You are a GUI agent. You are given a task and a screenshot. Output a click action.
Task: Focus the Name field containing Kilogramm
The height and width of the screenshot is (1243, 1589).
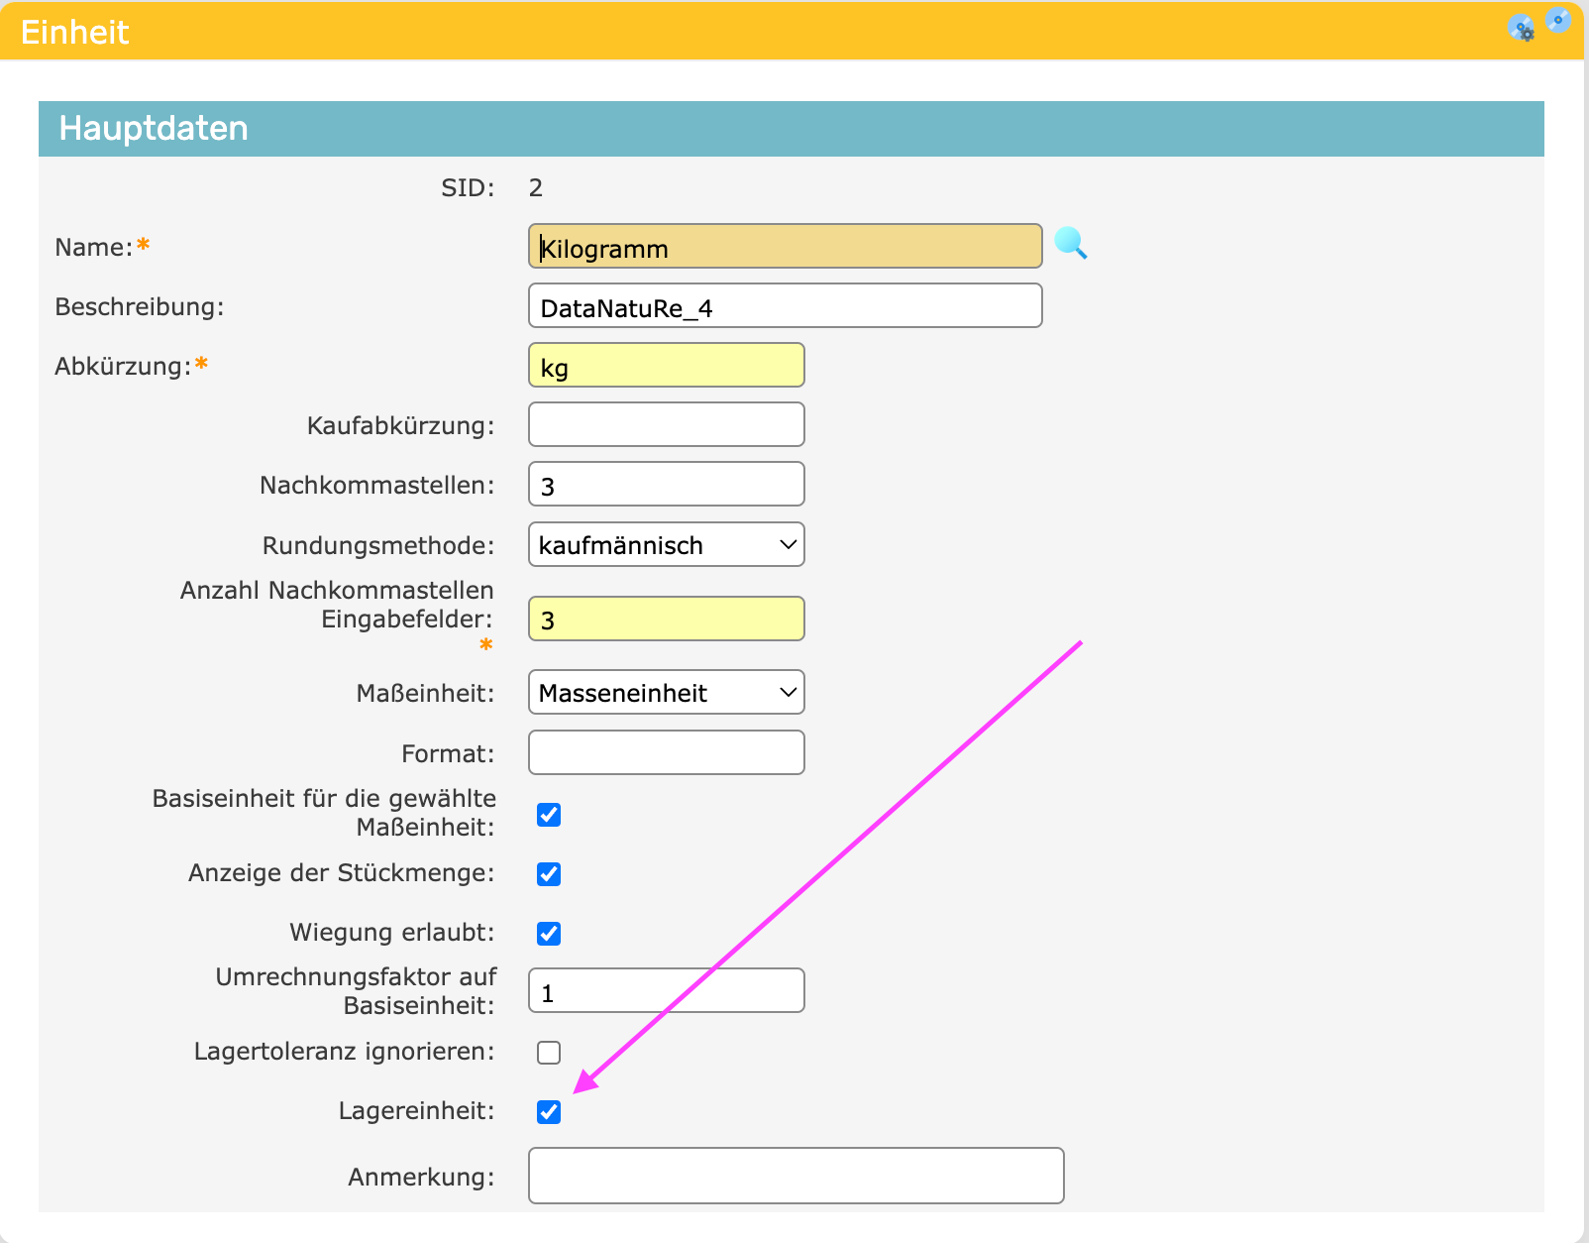click(x=785, y=247)
